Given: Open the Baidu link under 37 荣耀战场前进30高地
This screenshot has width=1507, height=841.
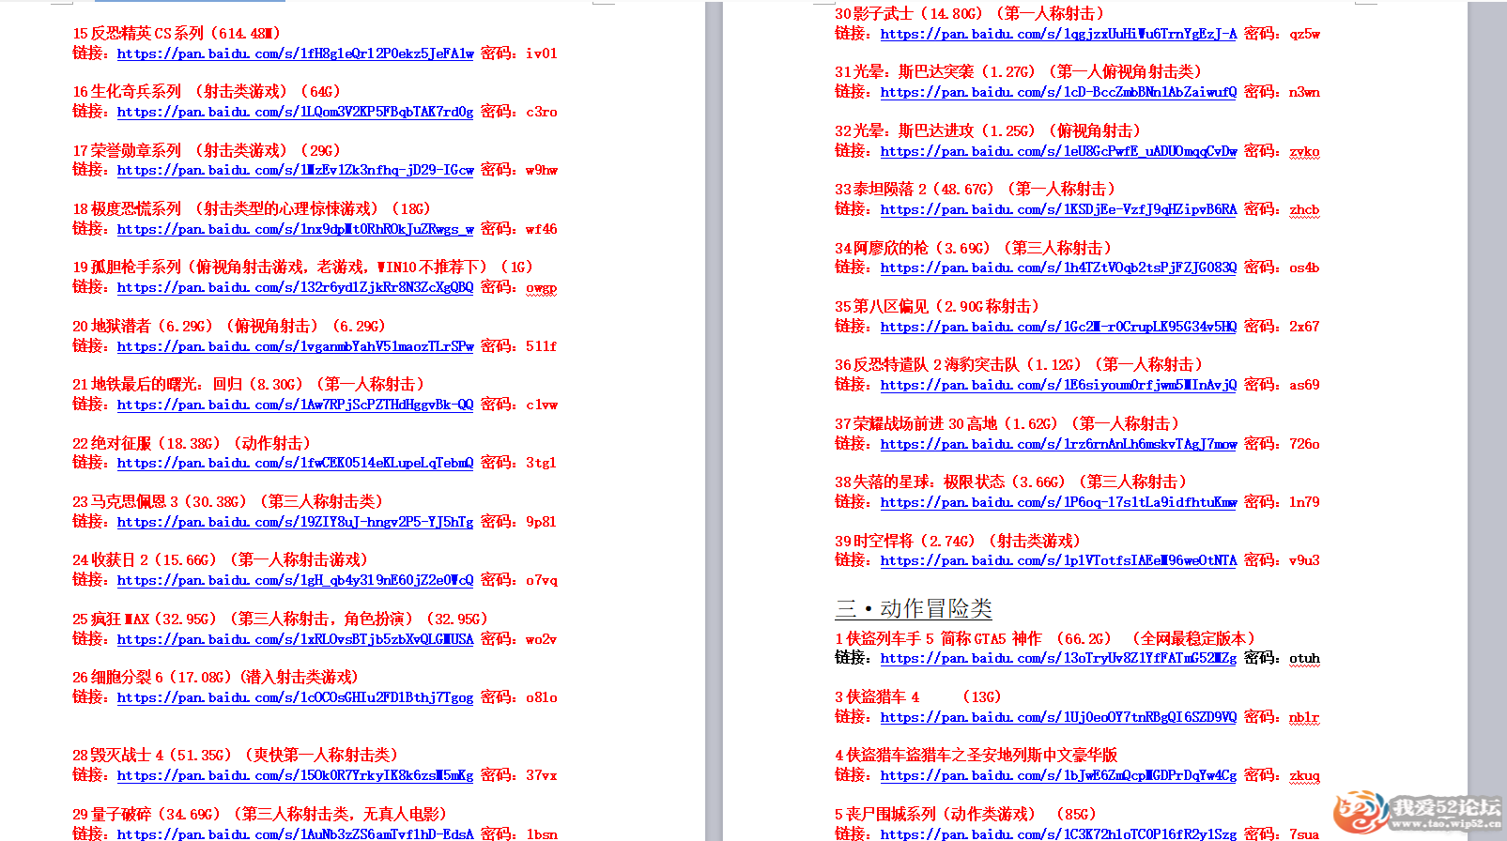Looking at the screenshot, I should click(x=1058, y=444).
